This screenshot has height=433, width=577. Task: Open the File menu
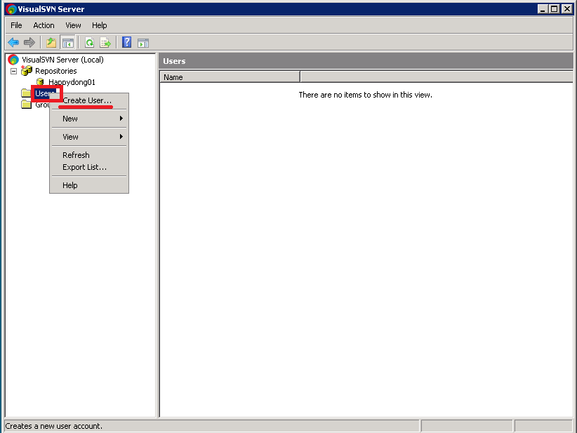pyautogui.click(x=16, y=25)
